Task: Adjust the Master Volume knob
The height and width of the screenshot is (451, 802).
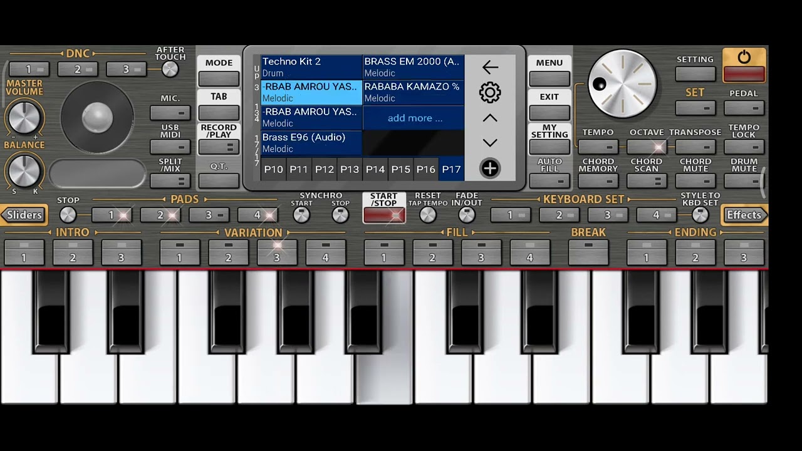Action: tap(24, 117)
